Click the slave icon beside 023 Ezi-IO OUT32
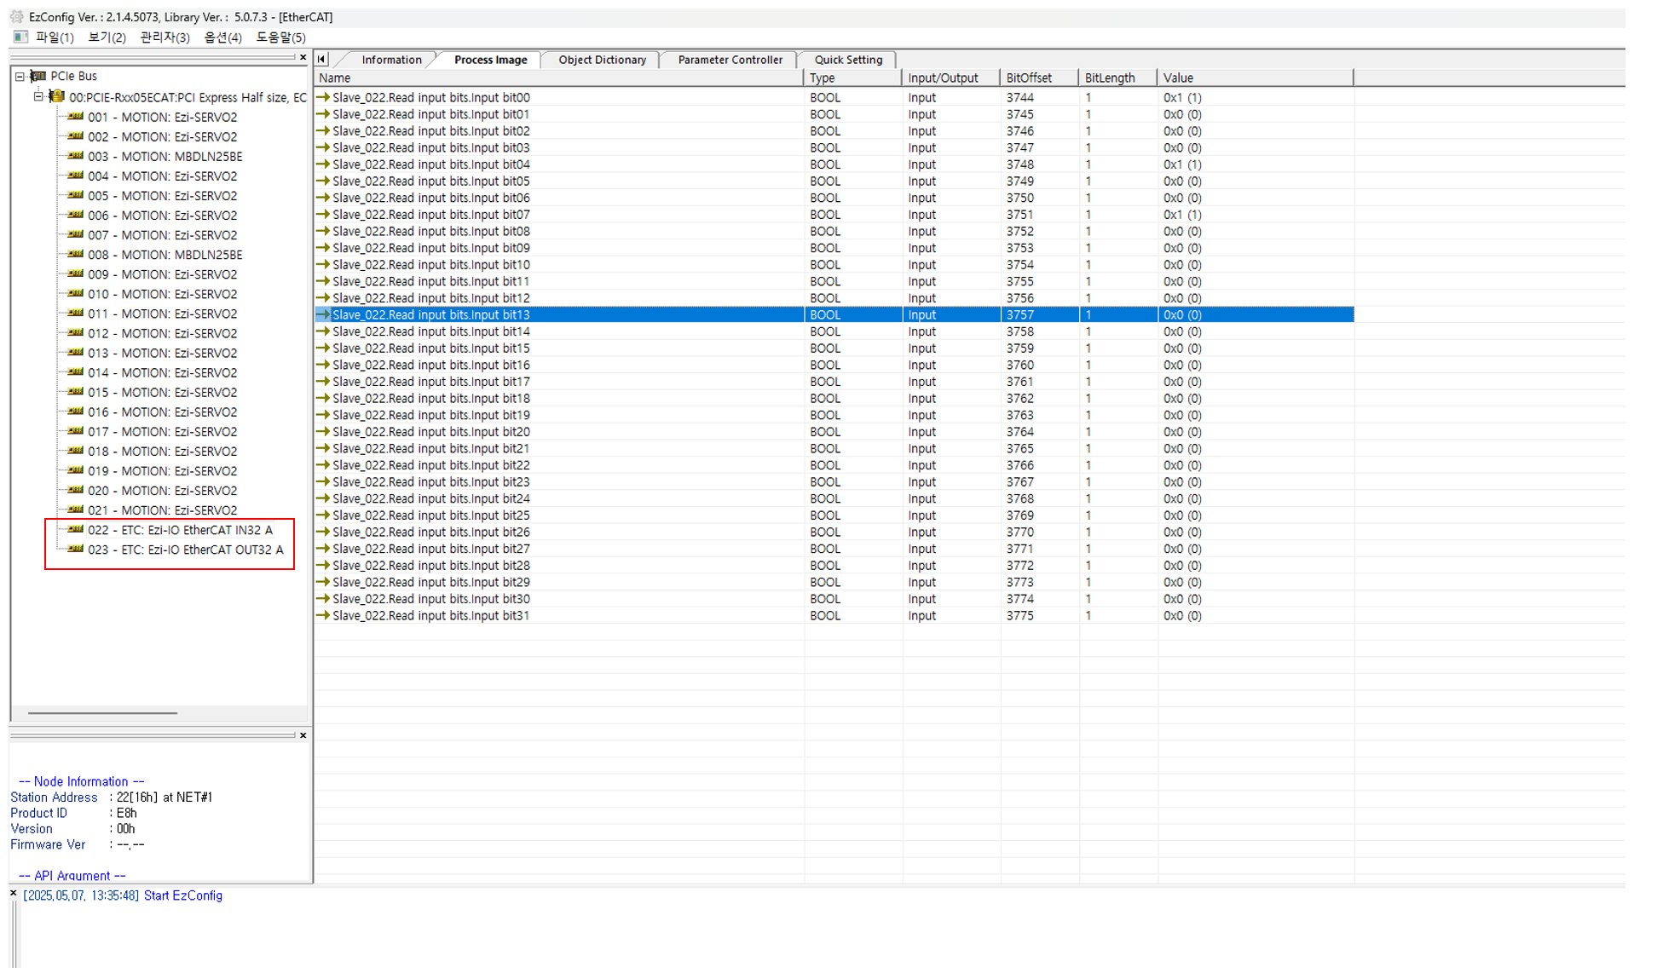This screenshot has height=973, width=1657. click(x=75, y=549)
